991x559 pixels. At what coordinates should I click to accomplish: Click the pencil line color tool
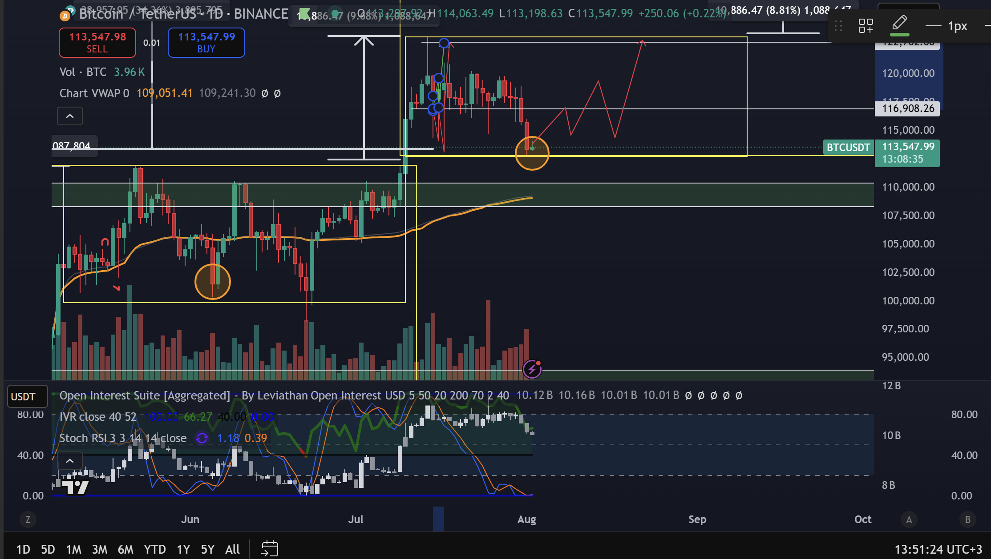pos(899,25)
